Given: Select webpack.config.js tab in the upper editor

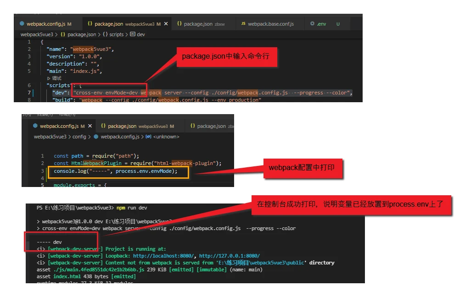Looking at the screenshot, I should pos(49,24).
